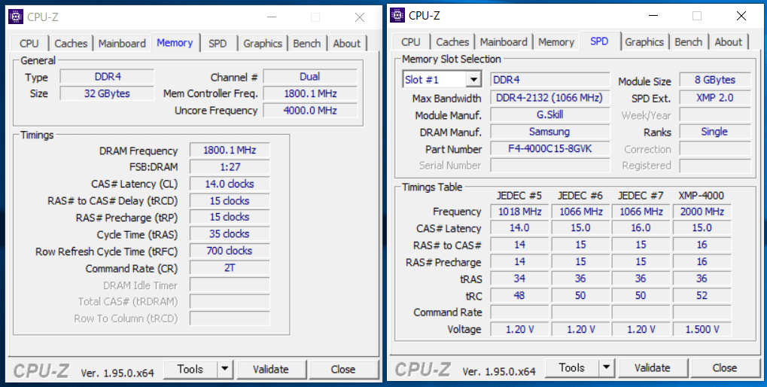Click tRFC value 700 clocks
Viewport: 767px width, 387px height.
point(230,251)
